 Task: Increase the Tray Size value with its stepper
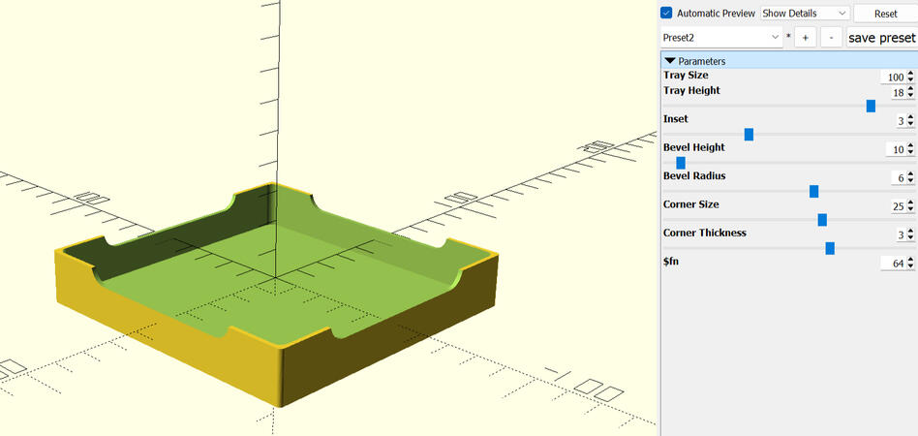[x=910, y=74]
